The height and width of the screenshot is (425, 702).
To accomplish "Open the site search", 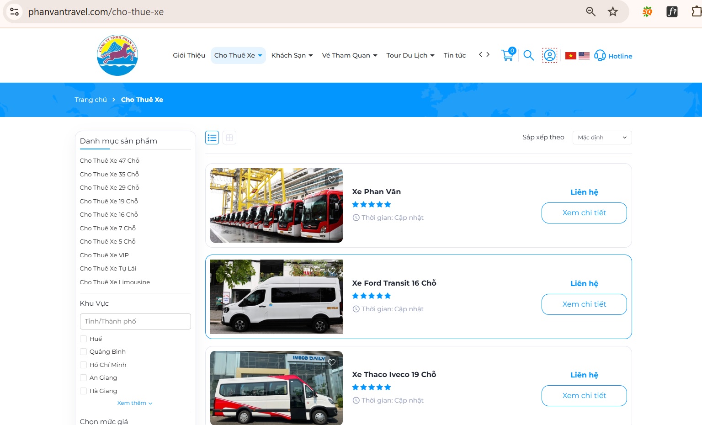I will (528, 55).
